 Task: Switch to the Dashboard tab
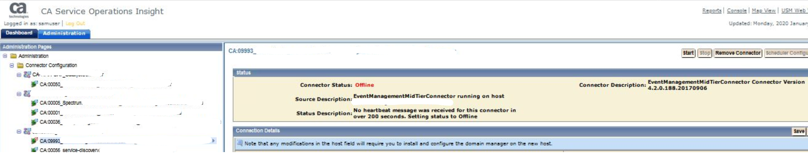(x=19, y=33)
